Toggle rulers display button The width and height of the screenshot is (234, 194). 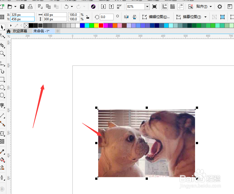pyautogui.click(x=164, y=7)
